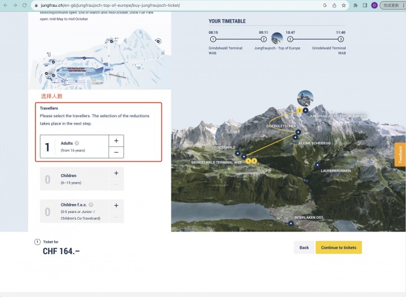
Task: Click the address bar URL field
Action: click(x=176, y=5)
